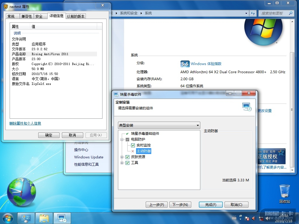
Task: Toggle the 电脑防护 checkbox
Action: click(127, 139)
